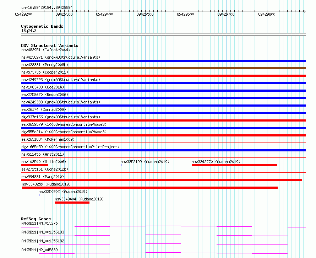Select the brown bar for nsv428331
This screenshot has width=316, height=258.
point(163,68)
